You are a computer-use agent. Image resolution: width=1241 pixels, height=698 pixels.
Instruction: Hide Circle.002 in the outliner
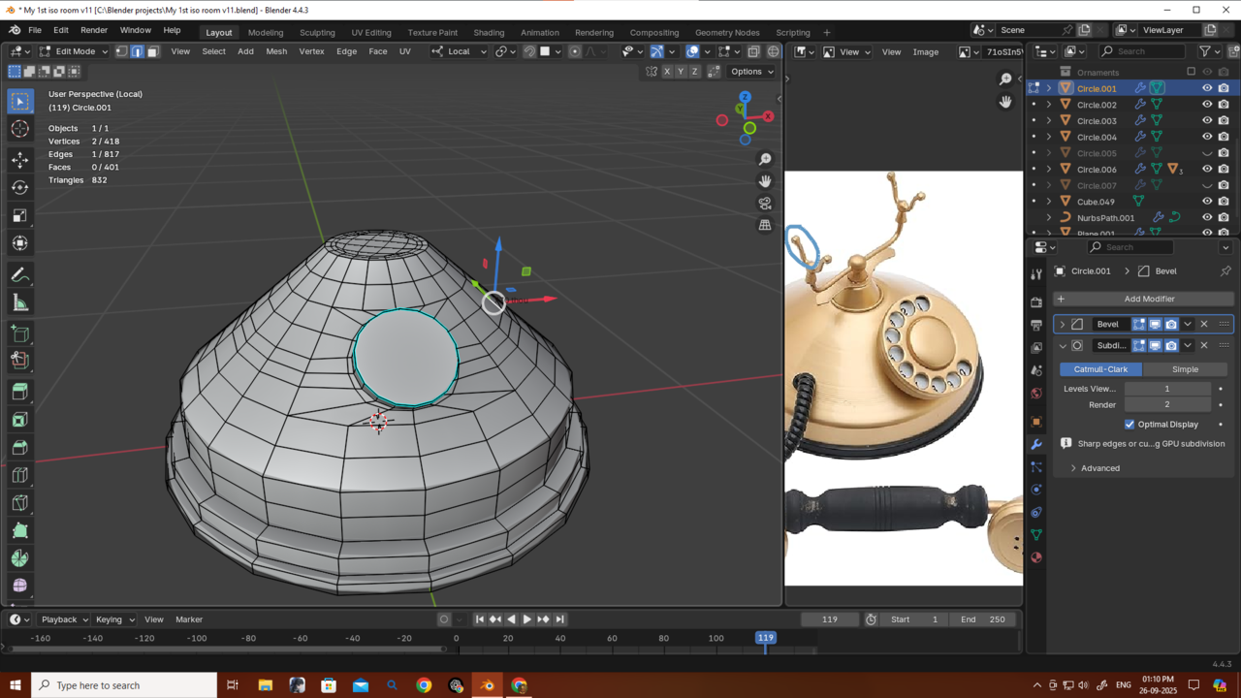[x=1207, y=105]
